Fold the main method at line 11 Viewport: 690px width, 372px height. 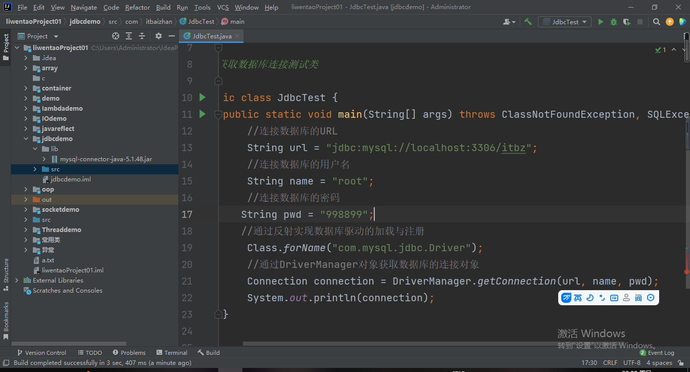tap(218, 114)
